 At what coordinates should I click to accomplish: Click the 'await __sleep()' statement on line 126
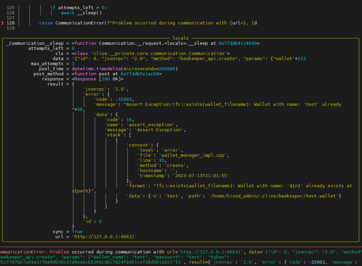coord(81,13)
